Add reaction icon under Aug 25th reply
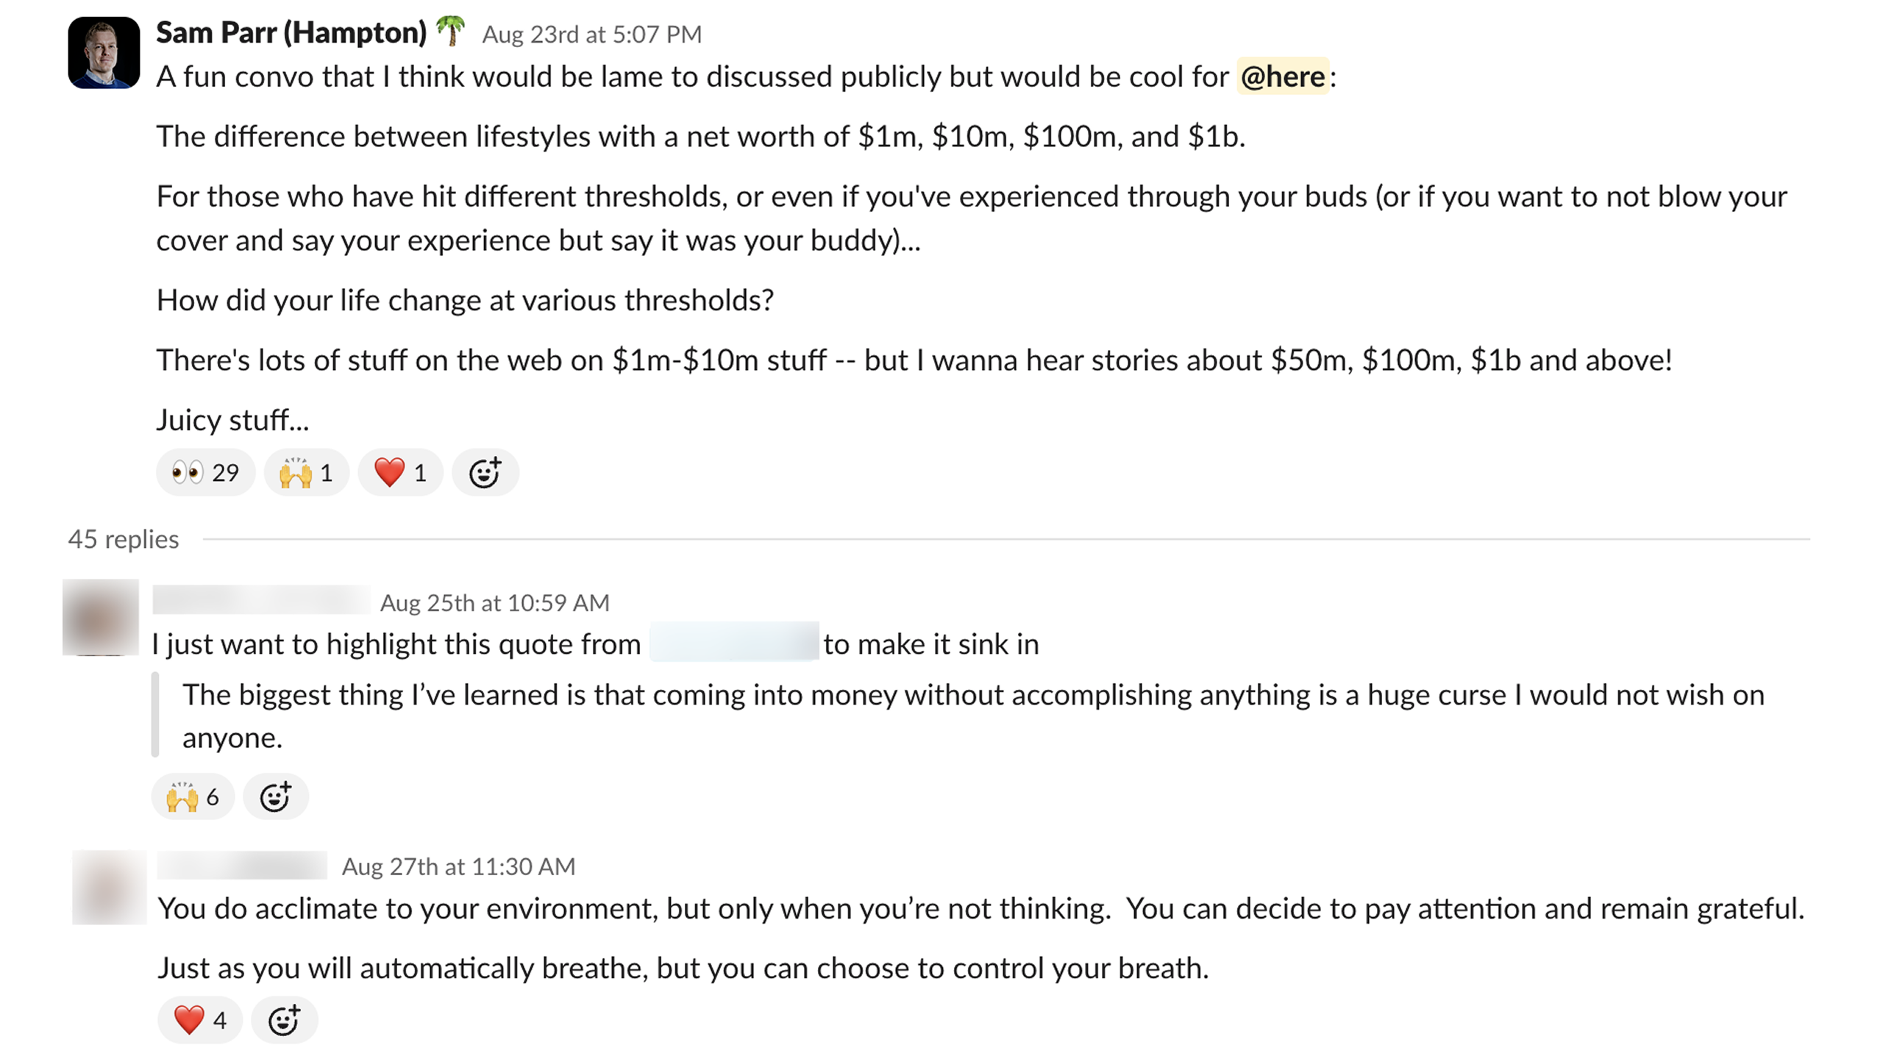The height and width of the screenshot is (1059, 1883). tap(276, 796)
